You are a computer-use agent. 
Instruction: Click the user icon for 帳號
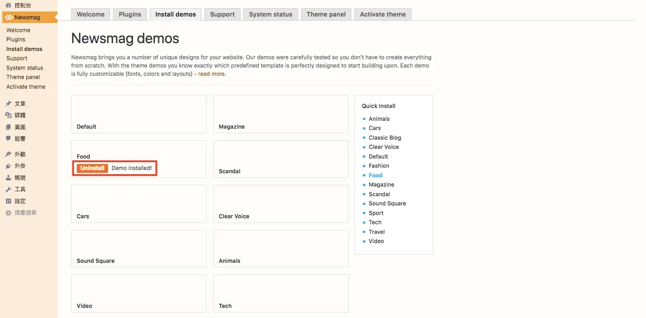tap(8, 178)
